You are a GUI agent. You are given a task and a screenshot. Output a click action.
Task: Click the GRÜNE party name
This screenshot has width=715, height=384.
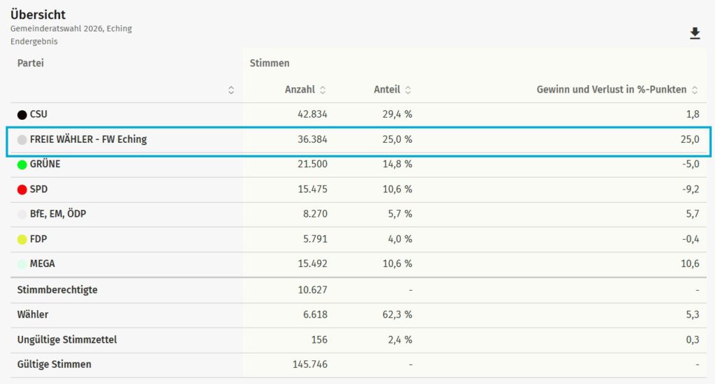(x=45, y=164)
